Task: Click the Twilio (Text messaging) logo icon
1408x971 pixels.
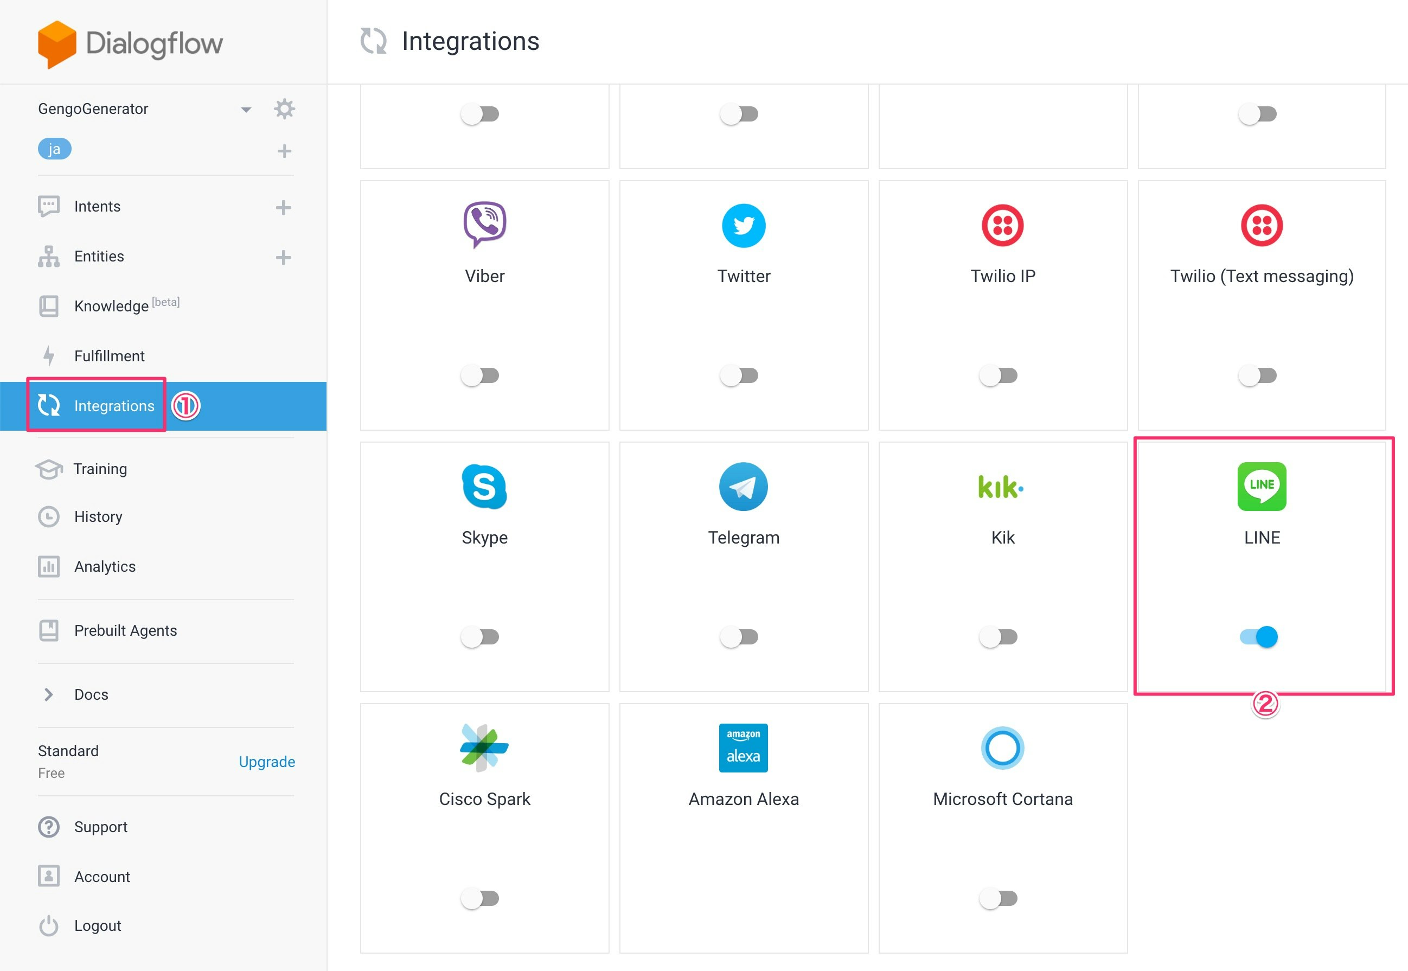Action: 1262,226
